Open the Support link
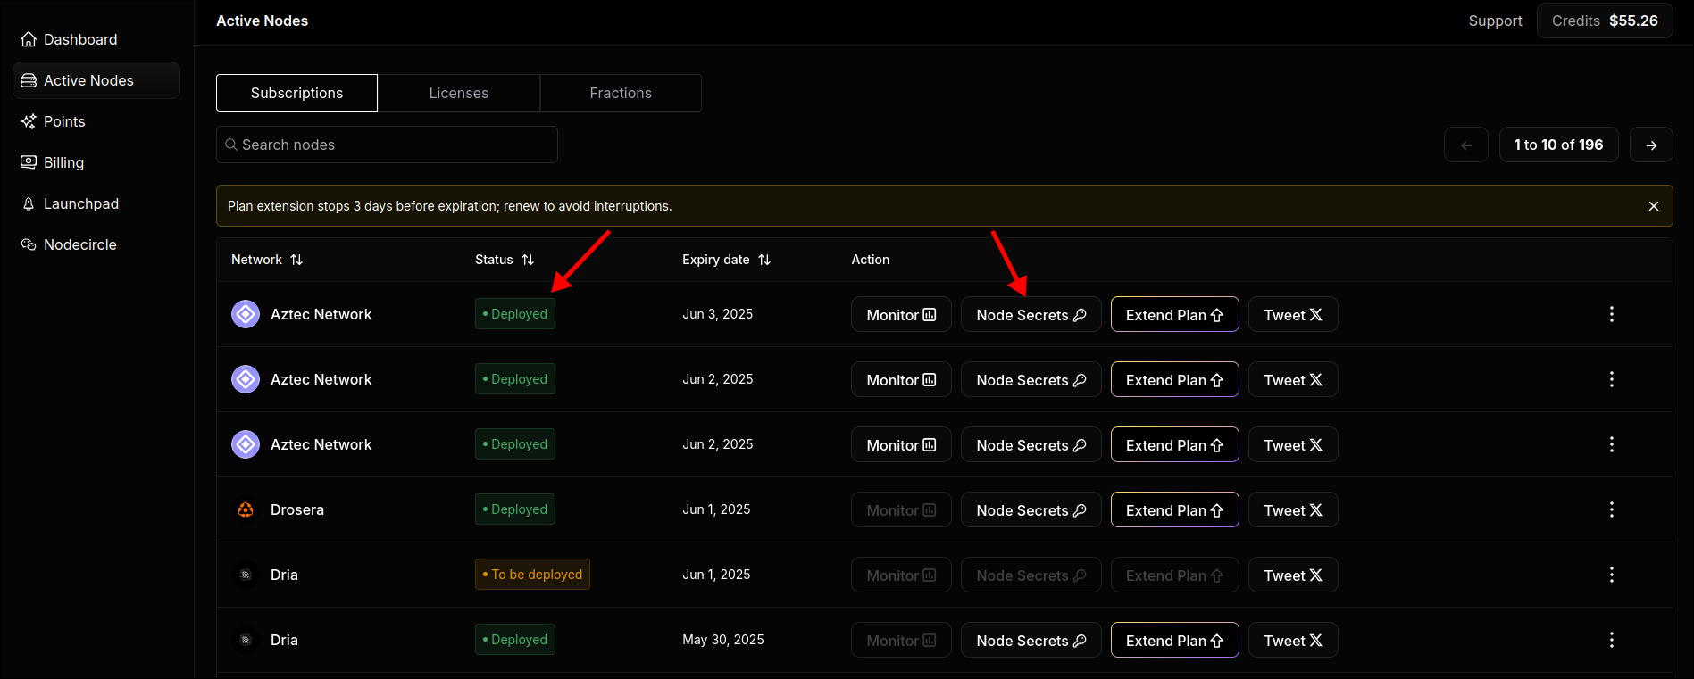The height and width of the screenshot is (679, 1694). 1495,21
